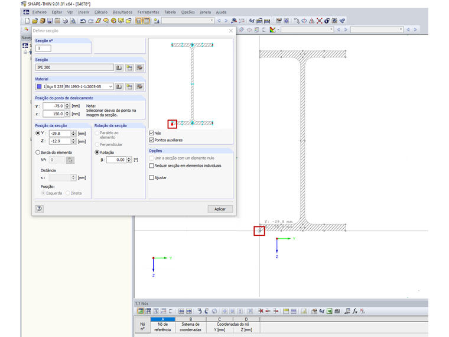Delete a selection with the X toolbar icon
This screenshot has width=449, height=337.
click(x=319, y=21)
